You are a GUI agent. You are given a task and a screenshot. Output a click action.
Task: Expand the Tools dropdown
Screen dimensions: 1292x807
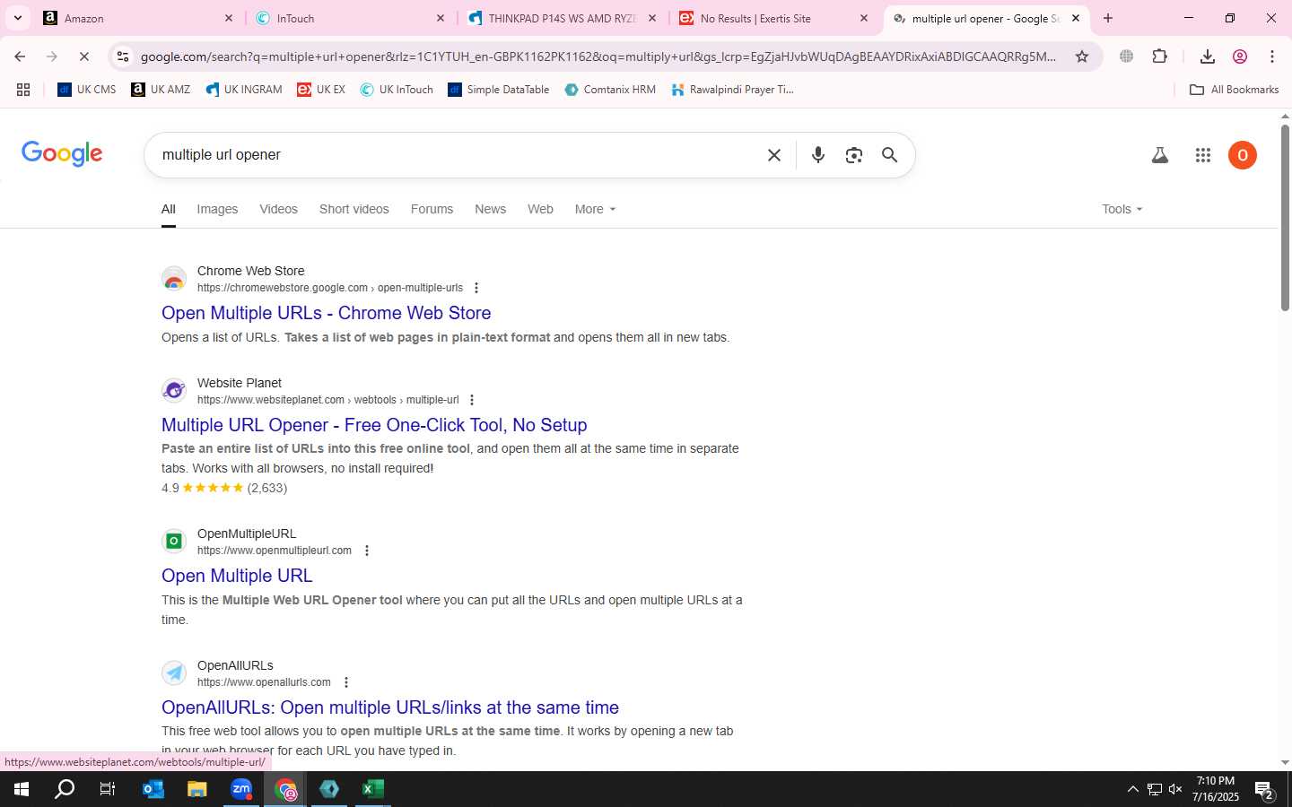tap(1122, 209)
